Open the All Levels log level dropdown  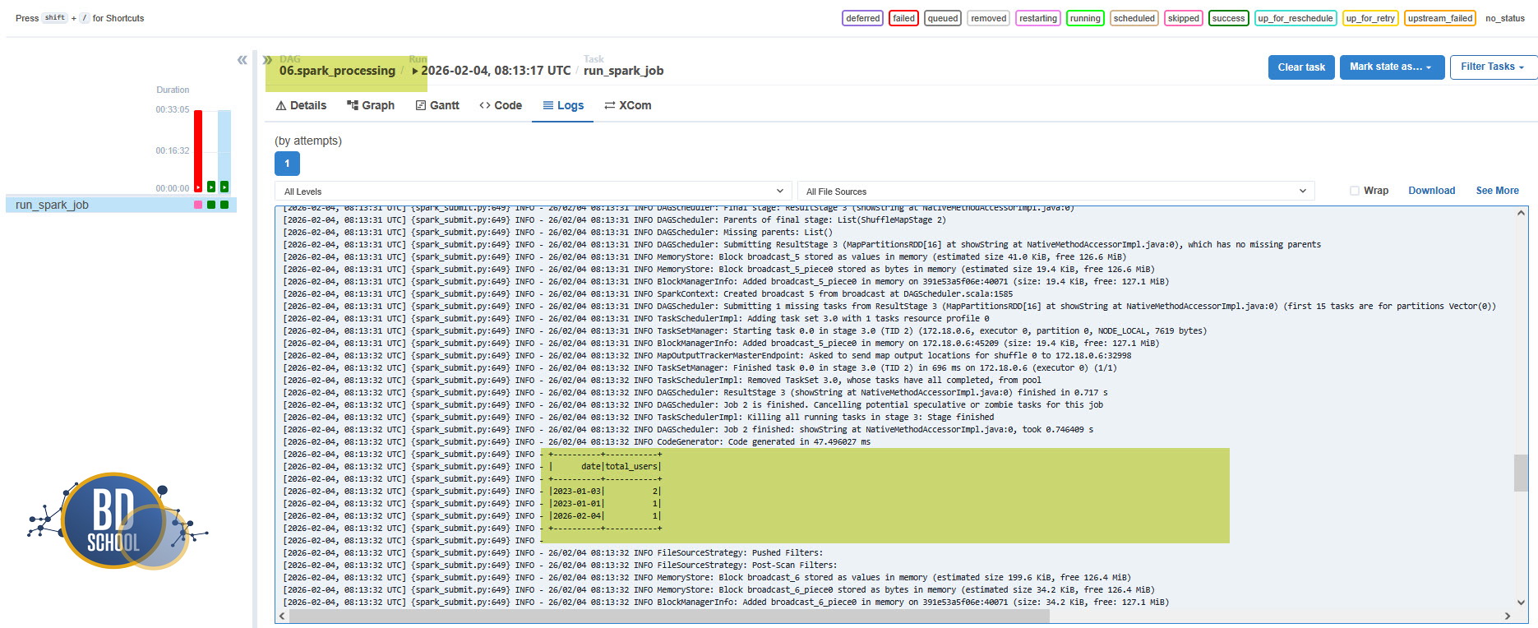tap(533, 192)
